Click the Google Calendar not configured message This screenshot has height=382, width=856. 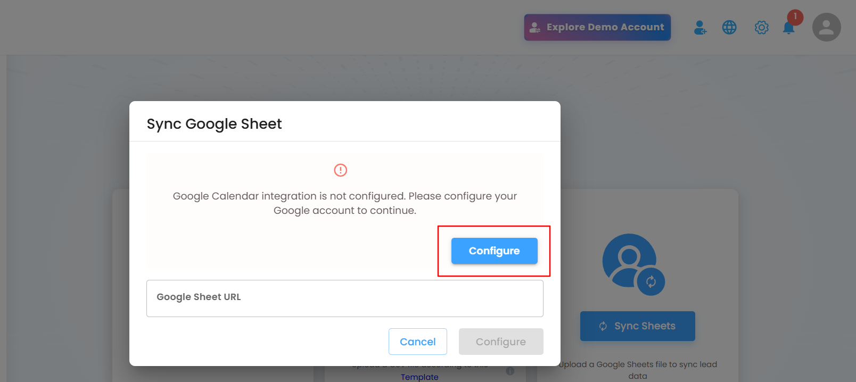[345, 203]
